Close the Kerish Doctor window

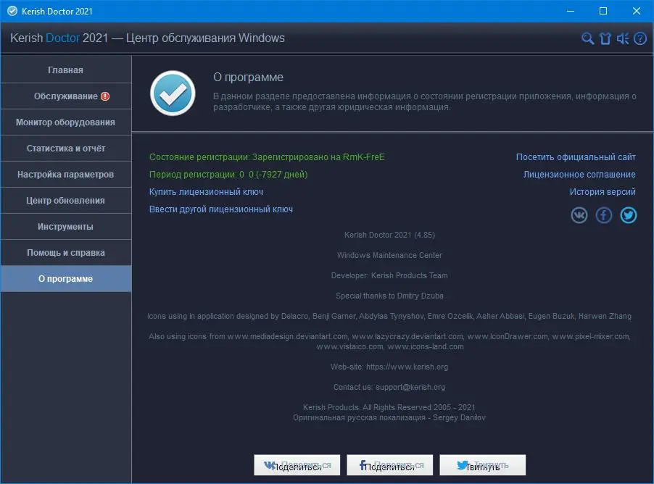[x=636, y=12]
